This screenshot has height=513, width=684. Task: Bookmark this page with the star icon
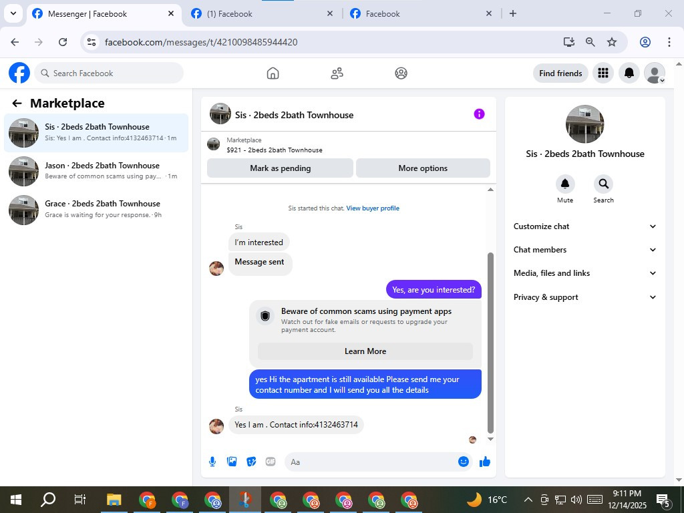click(612, 42)
